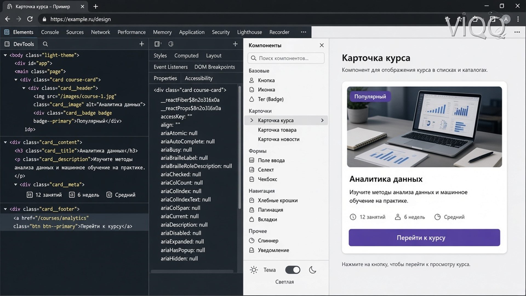This screenshot has width=526, height=296.
Task: Click the Перейти к курсу button
Action: [x=424, y=238]
